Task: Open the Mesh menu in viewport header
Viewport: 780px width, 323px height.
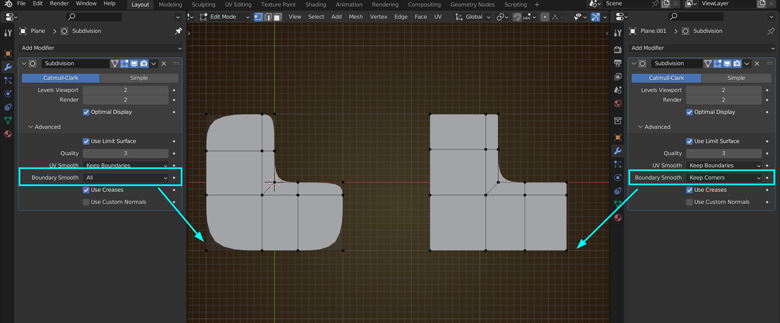Action: pyautogui.click(x=356, y=17)
